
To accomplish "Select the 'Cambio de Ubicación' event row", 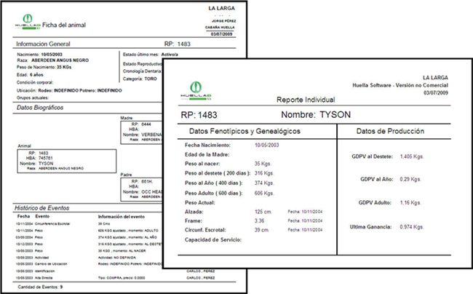I will (x=89, y=264).
